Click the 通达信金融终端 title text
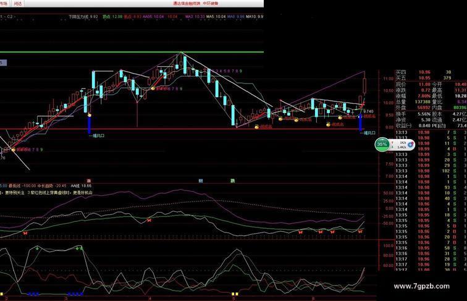Image resolution: width=467 pixels, height=301 pixels. click(187, 3)
